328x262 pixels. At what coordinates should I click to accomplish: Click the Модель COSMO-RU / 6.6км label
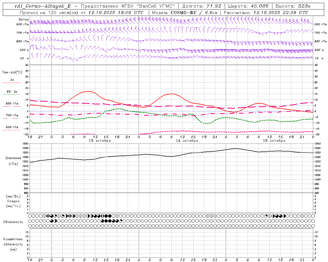(184, 13)
